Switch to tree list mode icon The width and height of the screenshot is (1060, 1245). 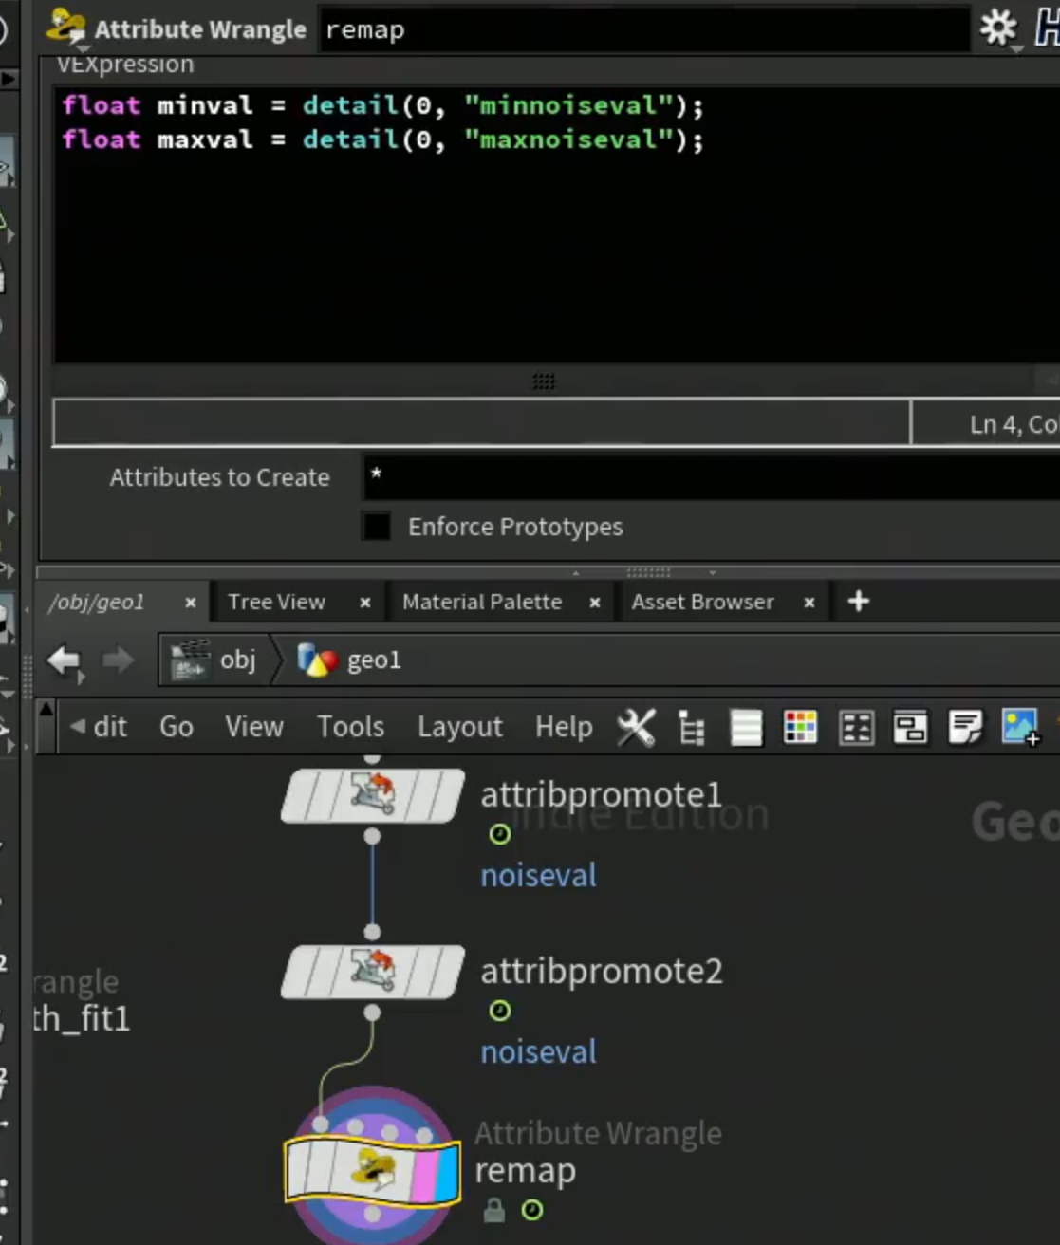692,728
